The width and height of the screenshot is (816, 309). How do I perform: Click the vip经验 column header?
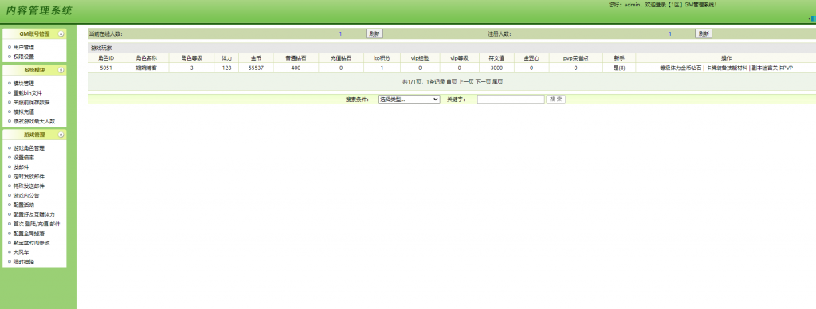[420, 58]
